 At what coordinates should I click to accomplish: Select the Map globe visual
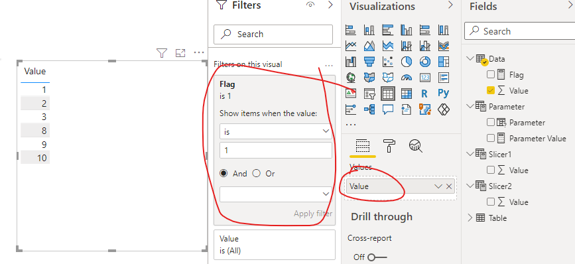[x=351, y=78]
